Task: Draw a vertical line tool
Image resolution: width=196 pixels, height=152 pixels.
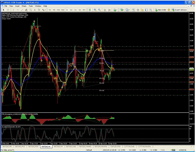Action: pos(13,10)
